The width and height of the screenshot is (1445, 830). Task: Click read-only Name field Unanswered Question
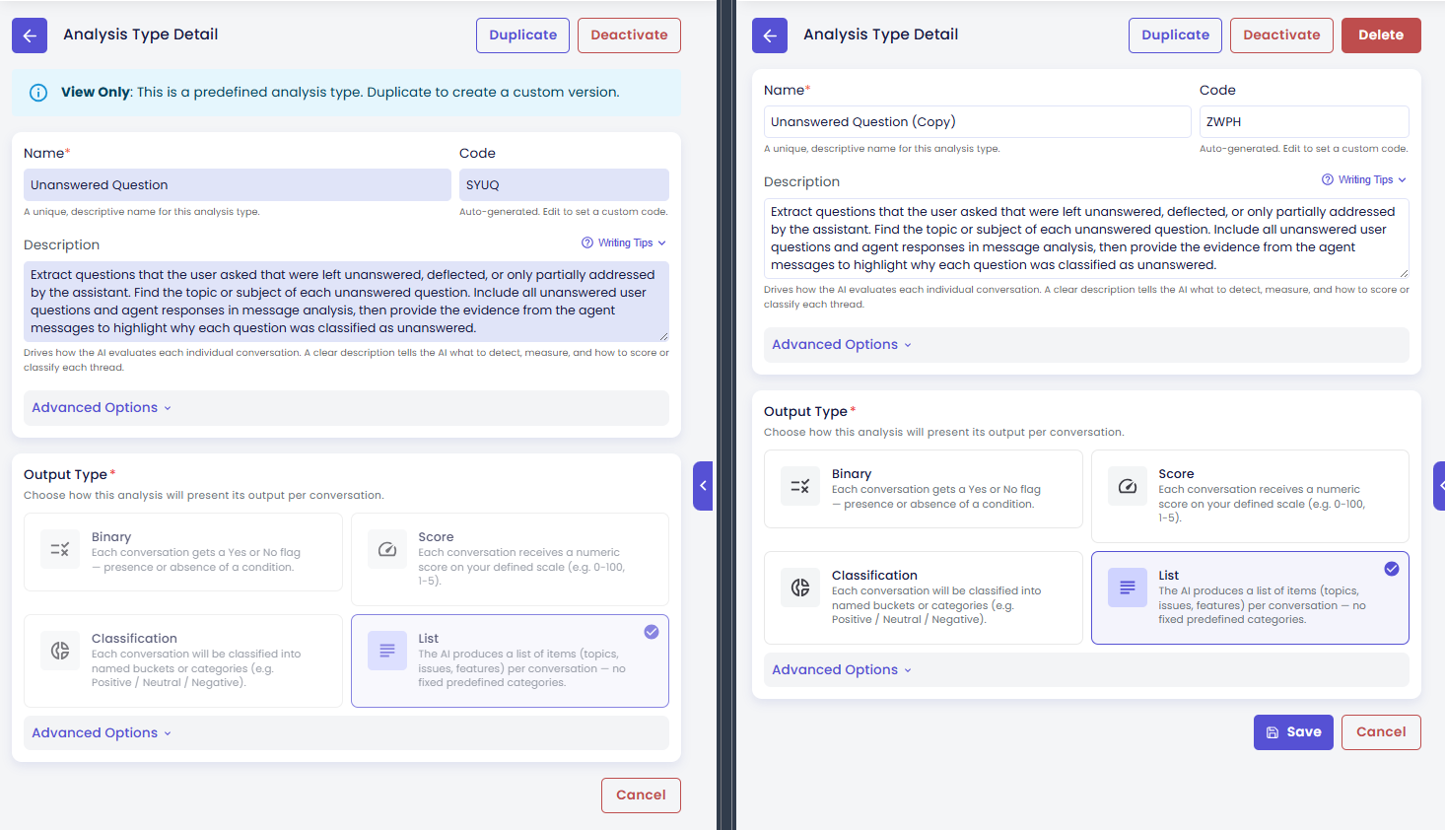point(238,185)
